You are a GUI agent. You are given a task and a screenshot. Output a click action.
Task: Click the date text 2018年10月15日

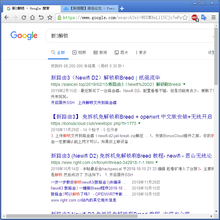[x=146, y=188]
